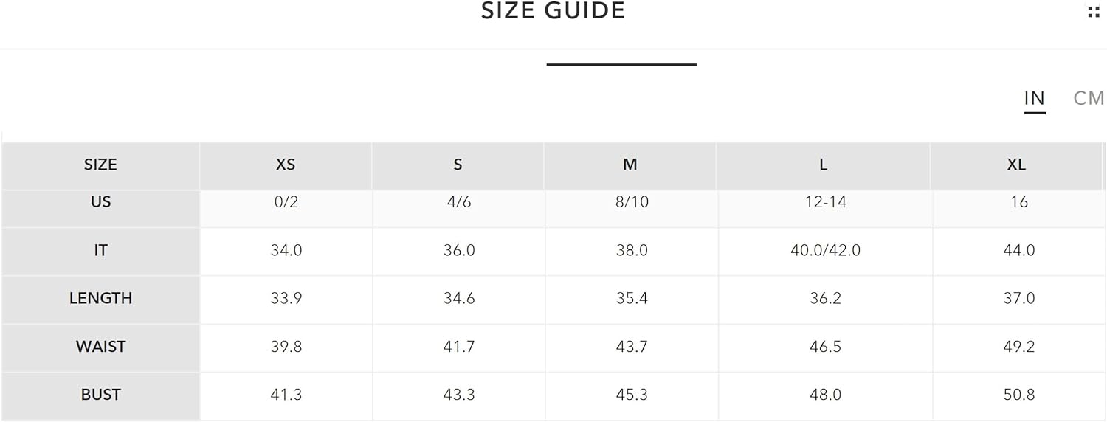Click the IT row label

100,251
